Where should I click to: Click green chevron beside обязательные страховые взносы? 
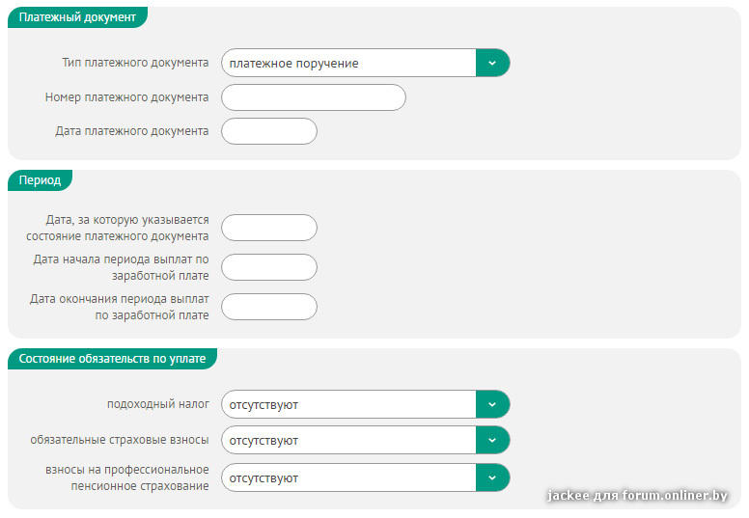point(492,440)
